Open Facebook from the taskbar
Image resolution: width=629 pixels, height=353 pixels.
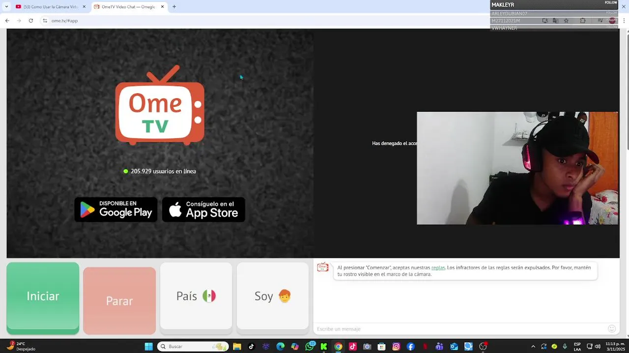tap(411, 347)
